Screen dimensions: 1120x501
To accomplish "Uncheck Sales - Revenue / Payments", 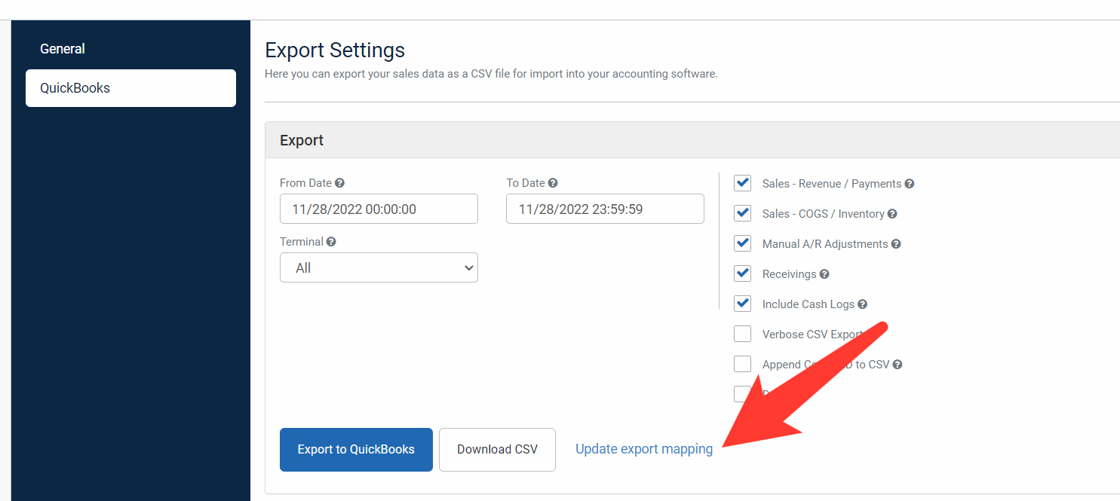I will 742,182.
